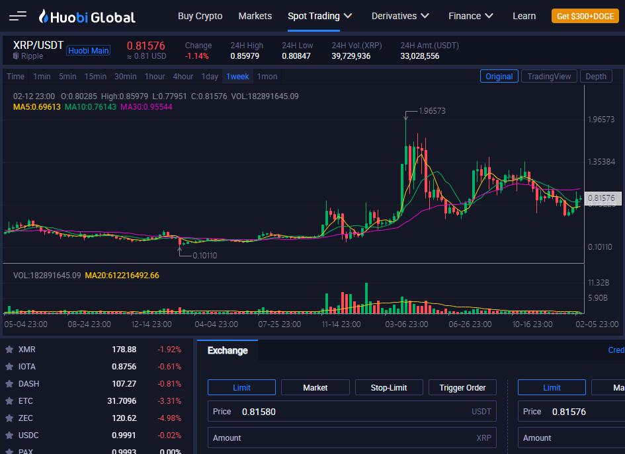Star the IOTA favorite icon

[9, 367]
